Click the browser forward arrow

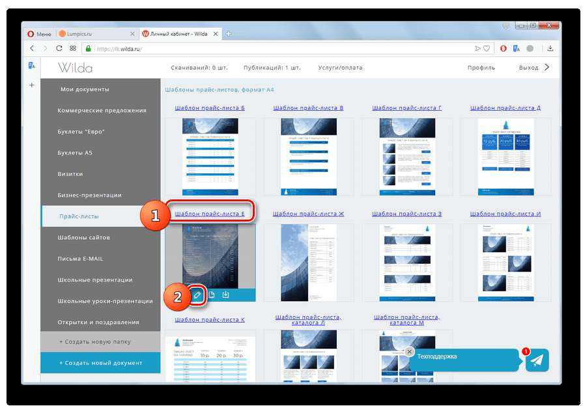[x=46, y=48]
